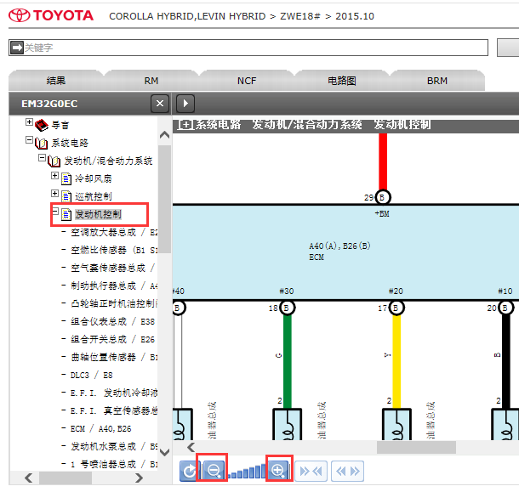Click the open book icon beside 系统电路
The width and height of the screenshot is (519, 492).
(x=42, y=143)
